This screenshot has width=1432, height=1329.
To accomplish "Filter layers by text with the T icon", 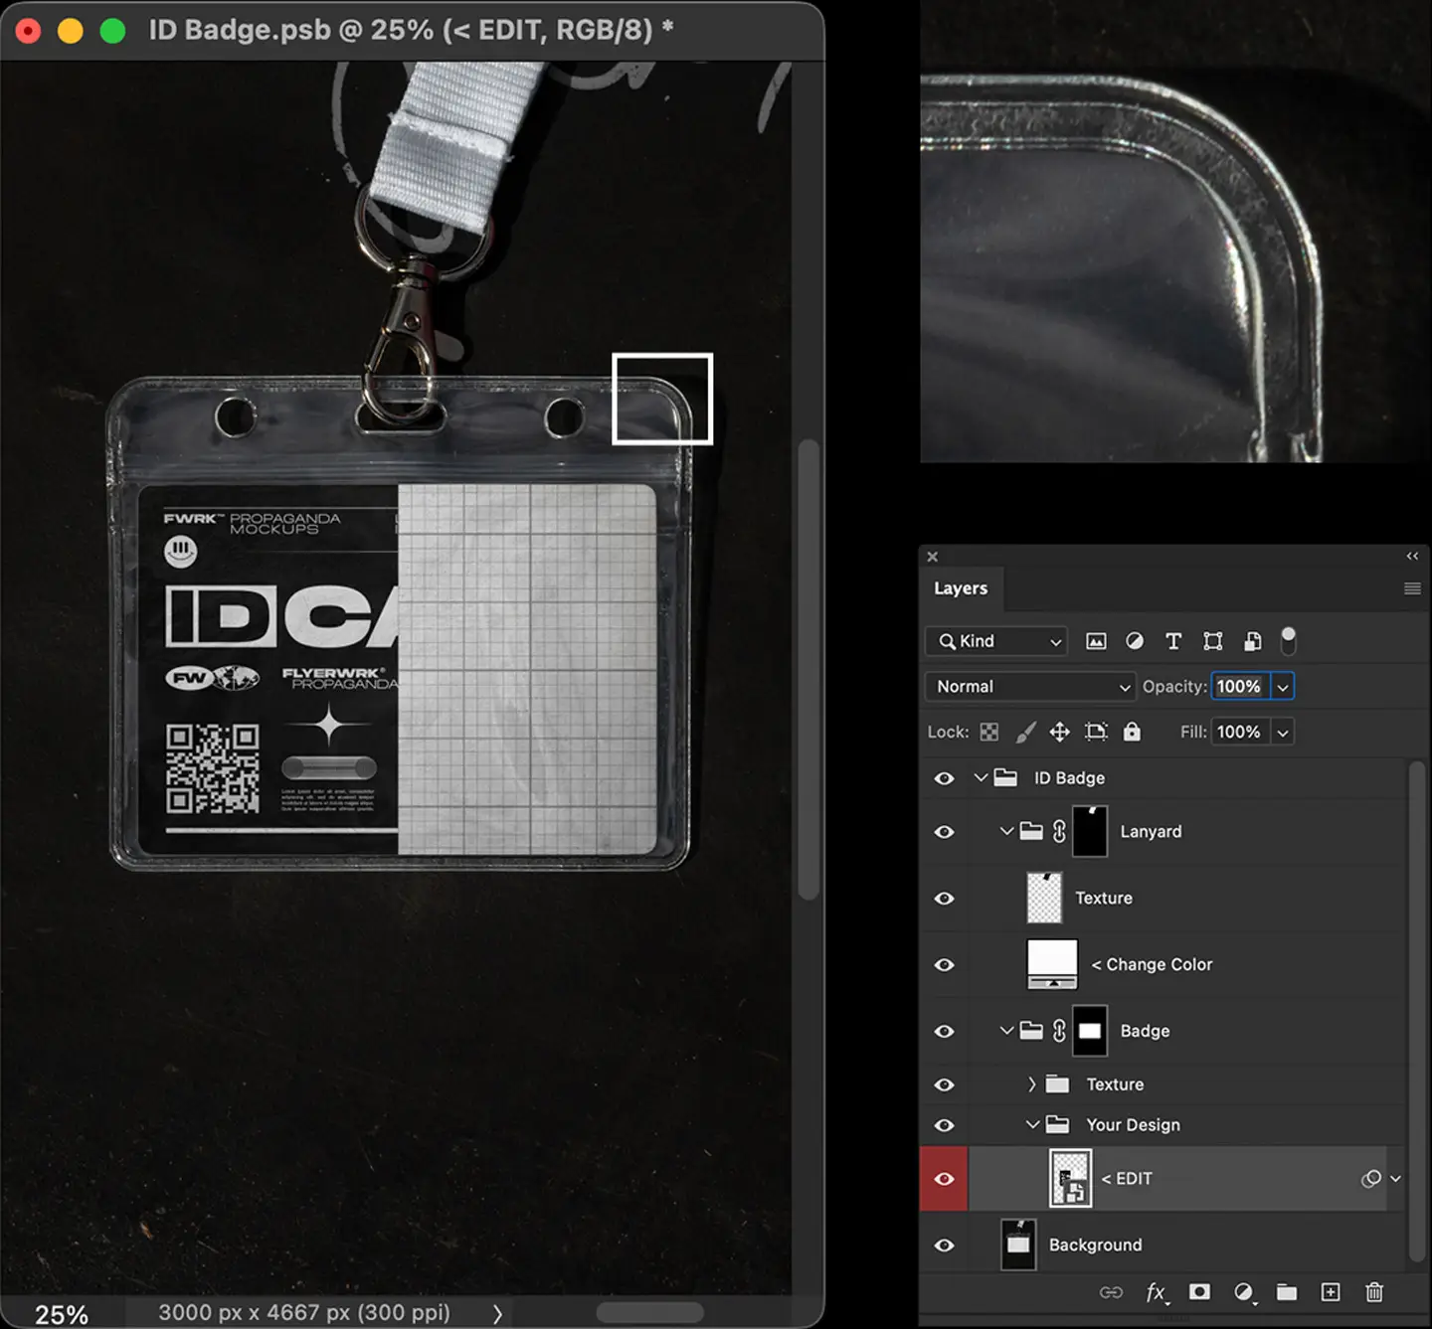I will (x=1173, y=641).
